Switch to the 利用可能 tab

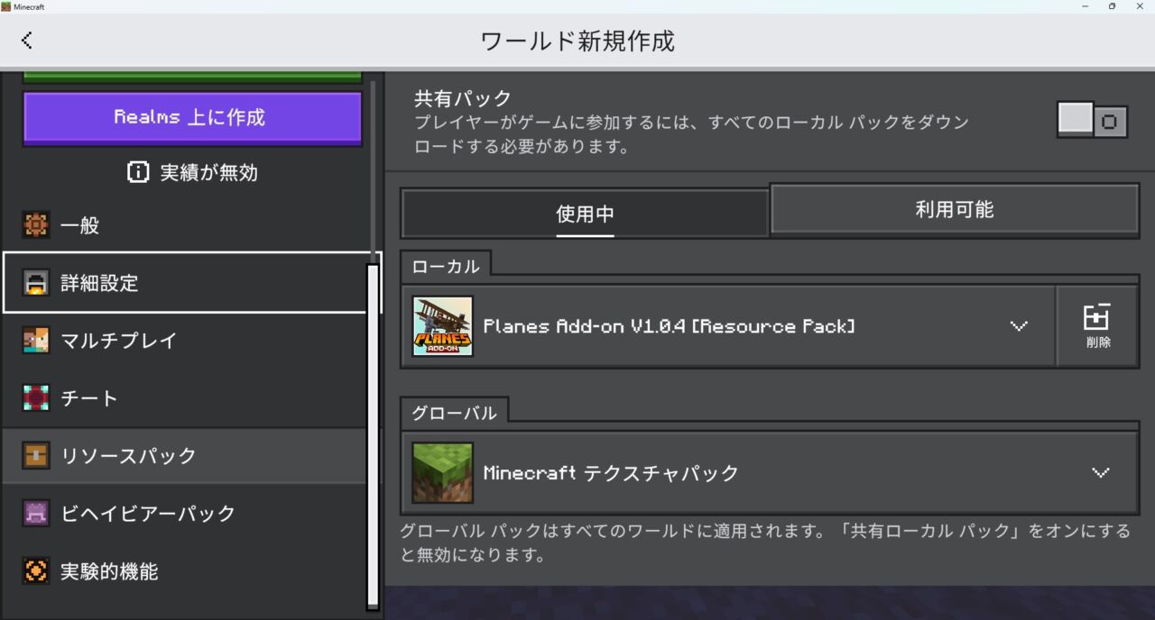tap(956, 209)
